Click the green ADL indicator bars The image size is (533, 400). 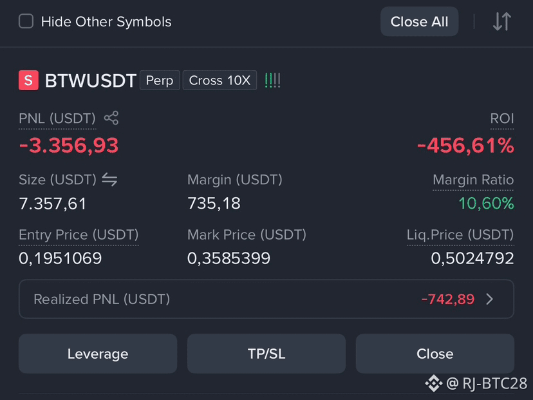pyautogui.click(x=272, y=81)
